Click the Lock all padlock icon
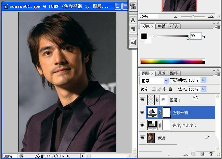 [x=170, y=89]
